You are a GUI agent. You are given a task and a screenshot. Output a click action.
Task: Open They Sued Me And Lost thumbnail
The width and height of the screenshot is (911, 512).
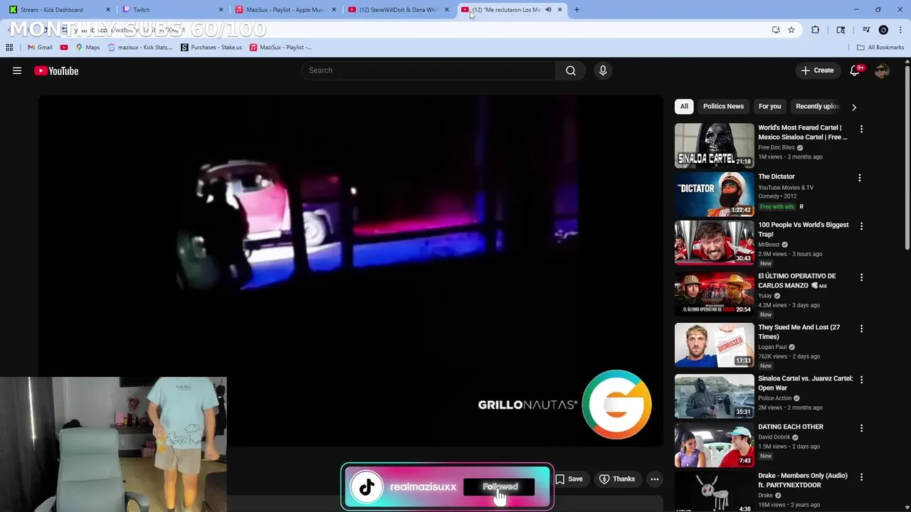714,344
